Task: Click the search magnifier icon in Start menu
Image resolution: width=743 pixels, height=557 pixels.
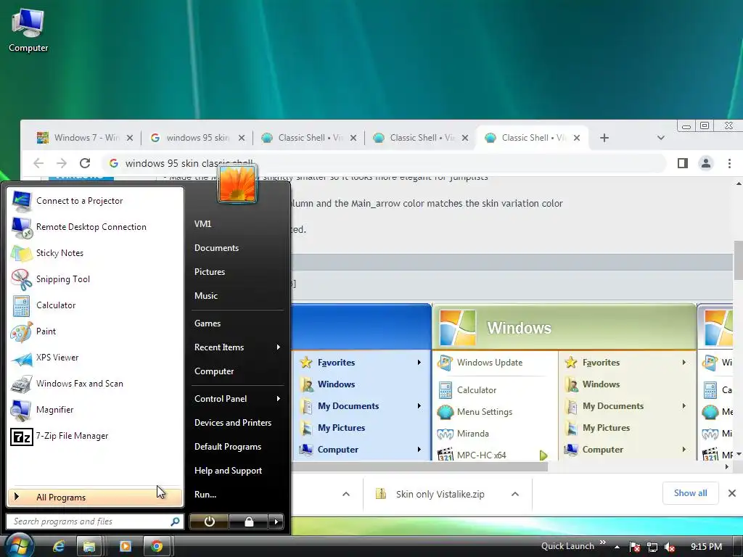Action: [175, 521]
